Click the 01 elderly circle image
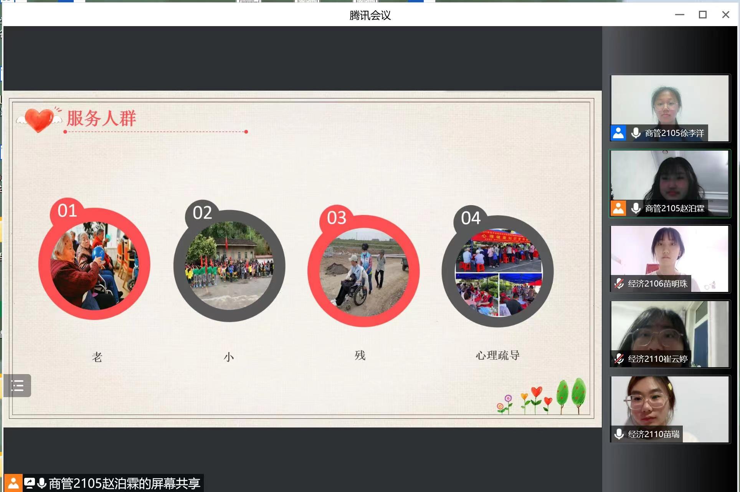This screenshot has width=740, height=492. coord(94,265)
